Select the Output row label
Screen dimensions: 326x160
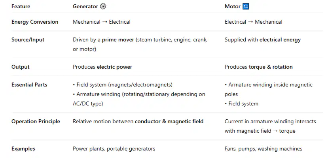[21, 67]
